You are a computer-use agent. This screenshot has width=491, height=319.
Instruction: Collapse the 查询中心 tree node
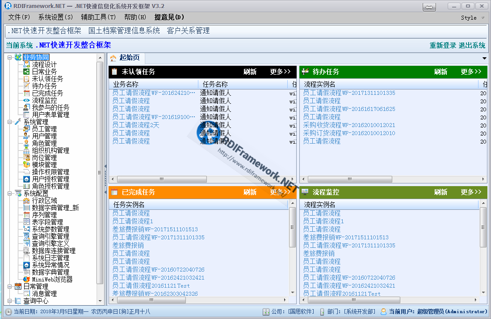point(10,301)
